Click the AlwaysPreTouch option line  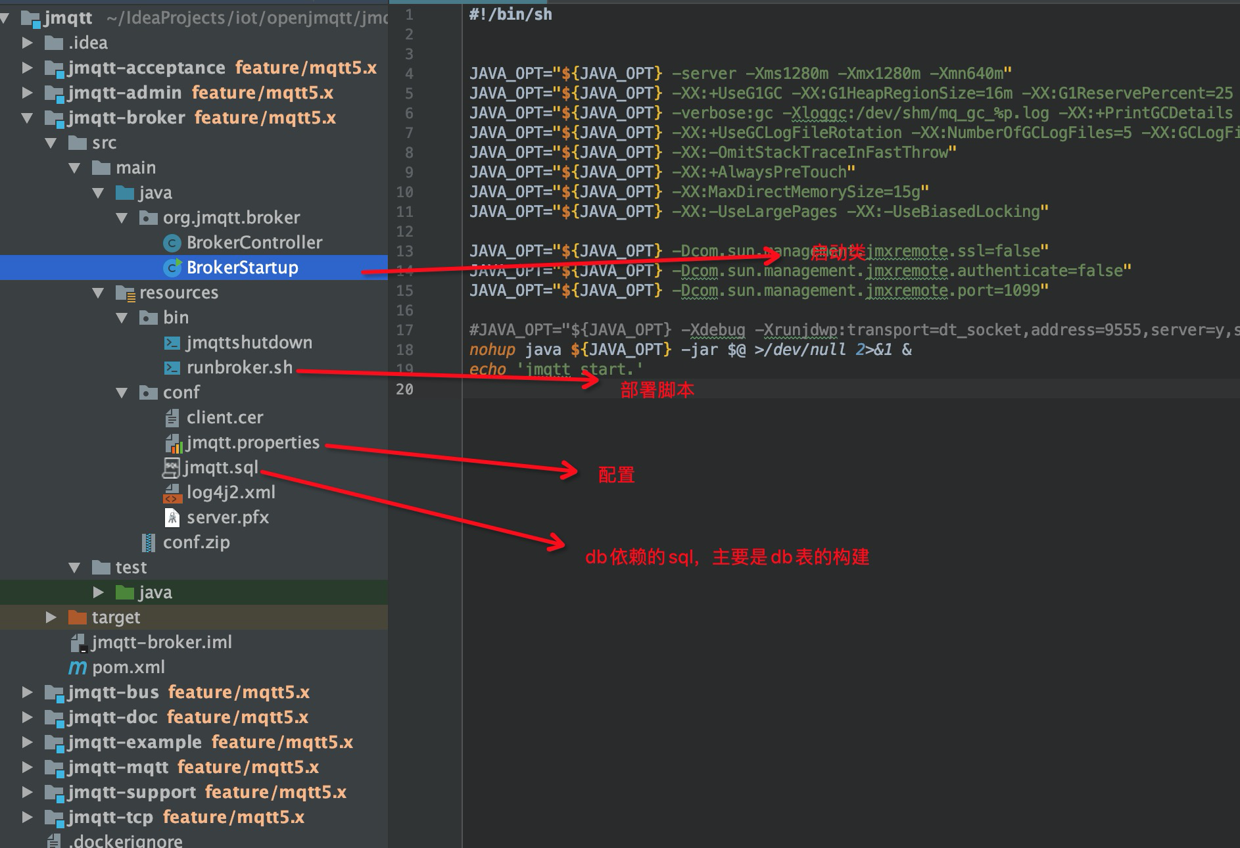click(x=662, y=172)
